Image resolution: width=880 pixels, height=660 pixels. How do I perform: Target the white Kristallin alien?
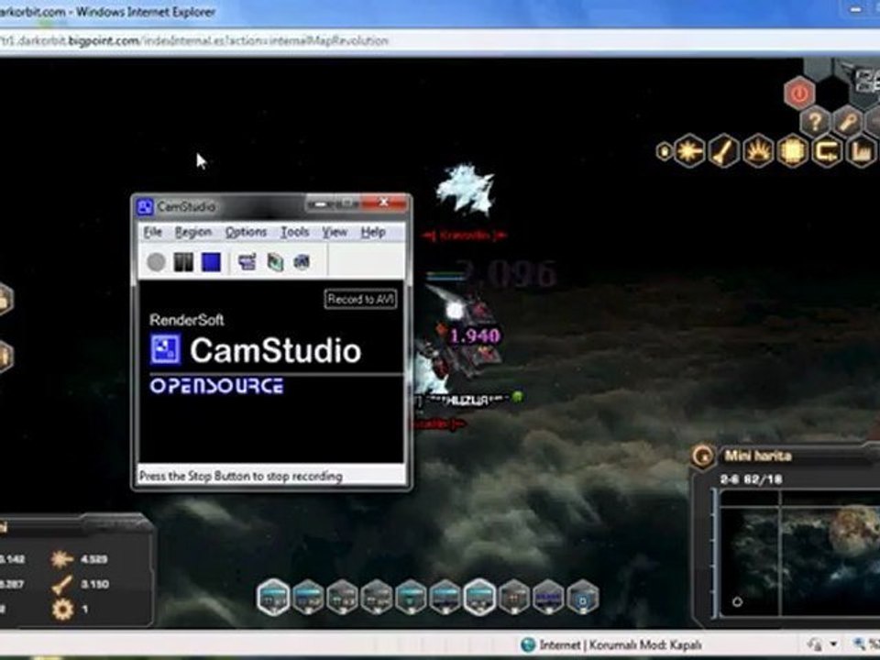click(466, 189)
